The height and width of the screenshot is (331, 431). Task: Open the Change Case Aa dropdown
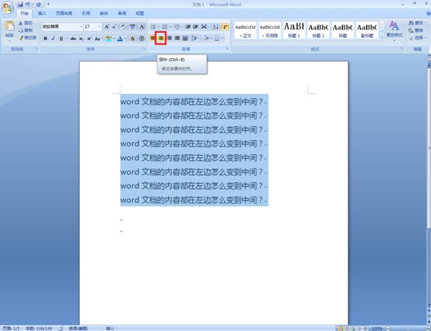[x=98, y=39]
